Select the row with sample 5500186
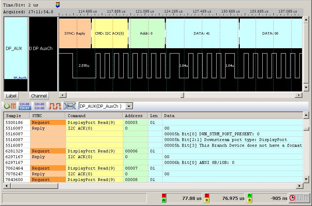312x206 pixels. tap(17, 122)
